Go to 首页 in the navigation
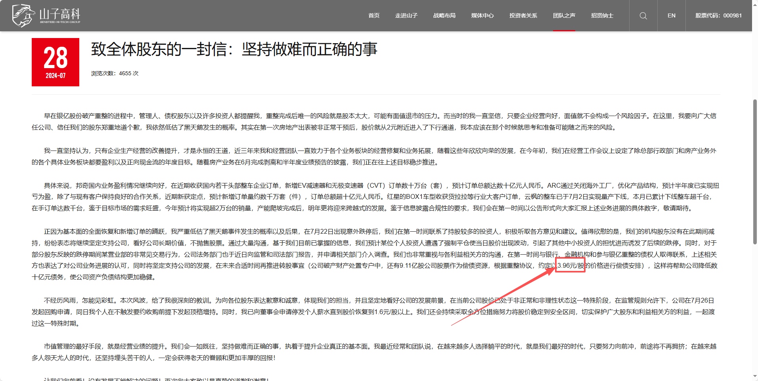 [374, 15]
